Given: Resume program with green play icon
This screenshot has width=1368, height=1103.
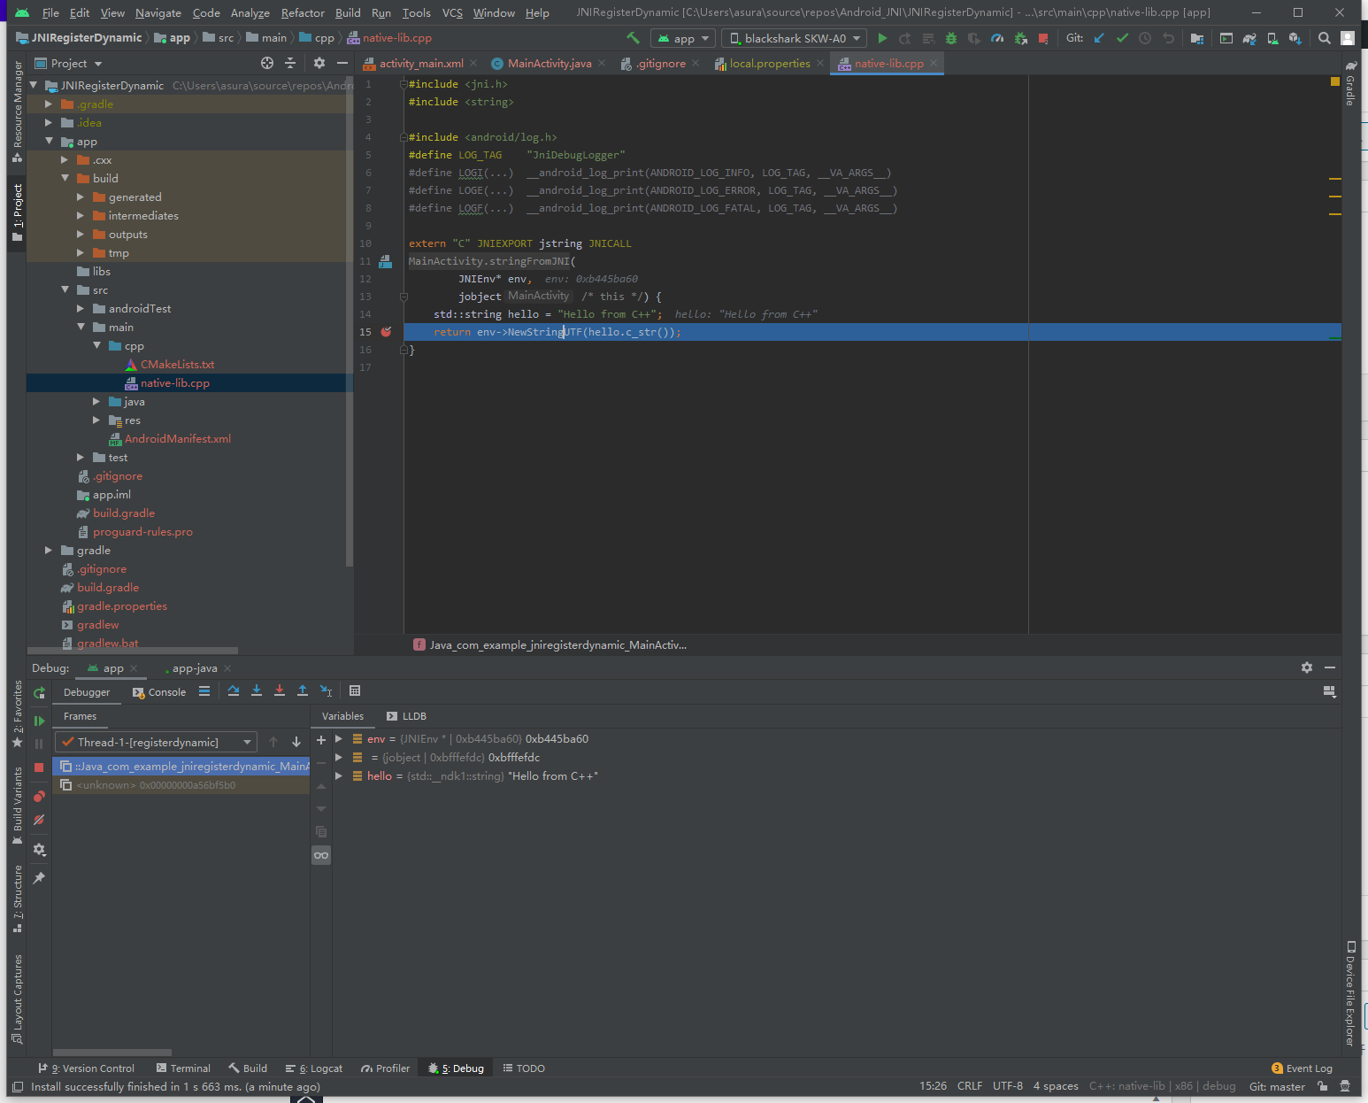Looking at the screenshot, I should pos(39,721).
